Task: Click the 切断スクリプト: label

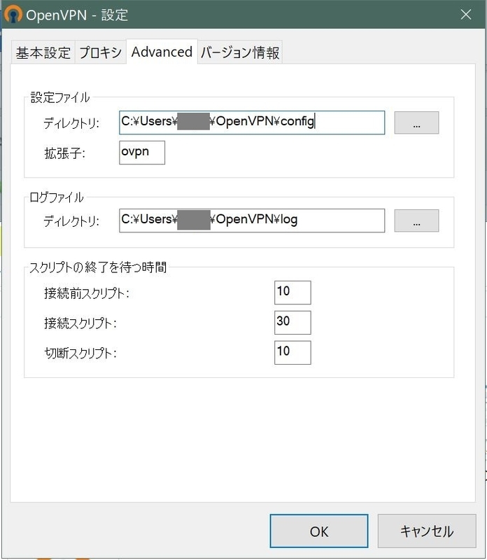Action: tap(80, 353)
